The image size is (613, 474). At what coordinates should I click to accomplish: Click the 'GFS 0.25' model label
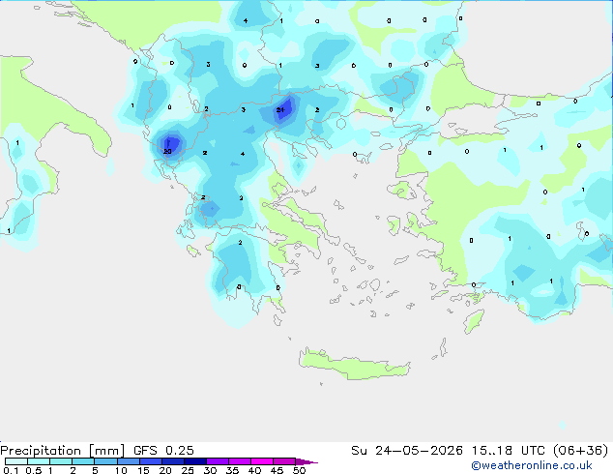[x=163, y=451]
